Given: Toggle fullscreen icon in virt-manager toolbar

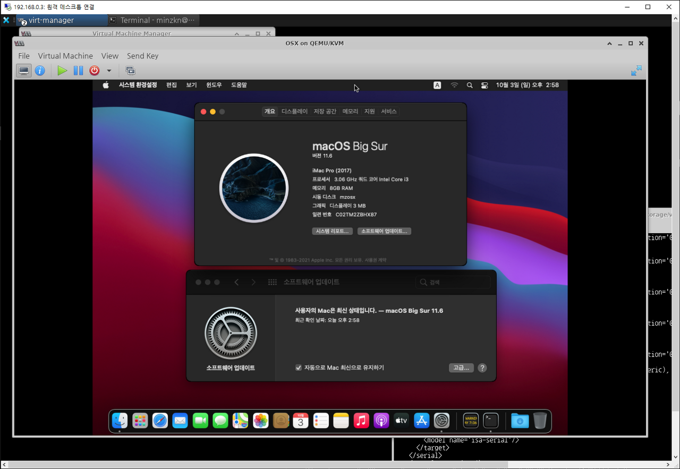Looking at the screenshot, I should 636,71.
